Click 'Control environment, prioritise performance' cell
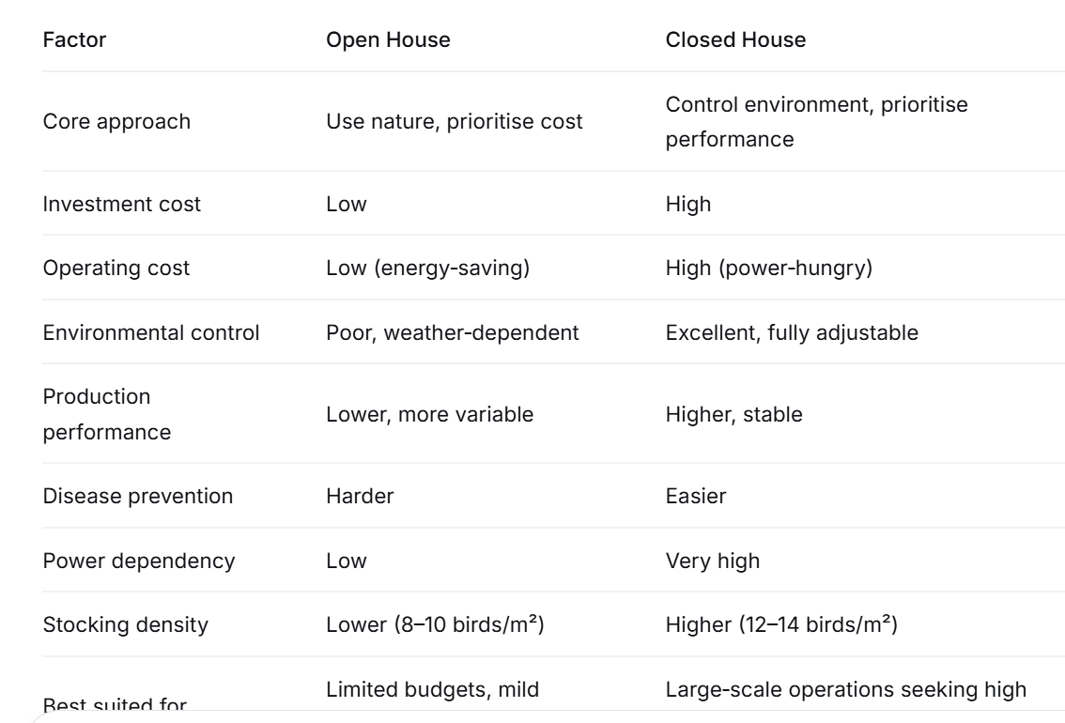This screenshot has width=1065, height=723. click(816, 121)
